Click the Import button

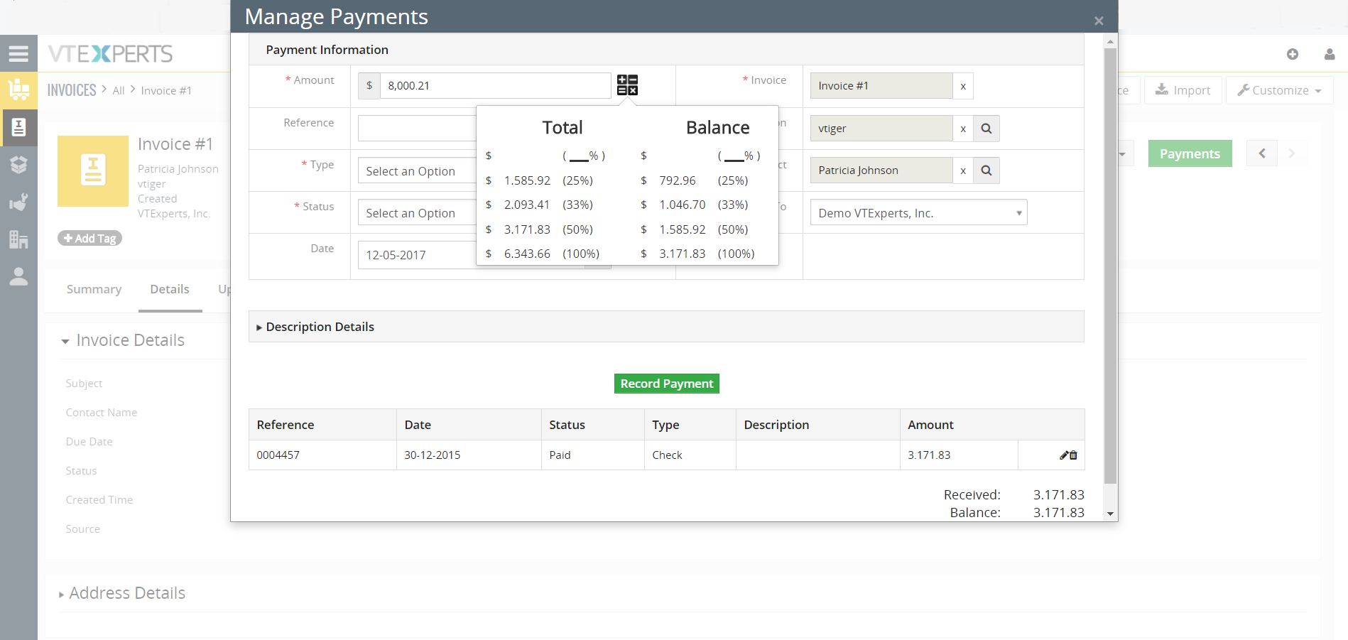(x=1183, y=90)
